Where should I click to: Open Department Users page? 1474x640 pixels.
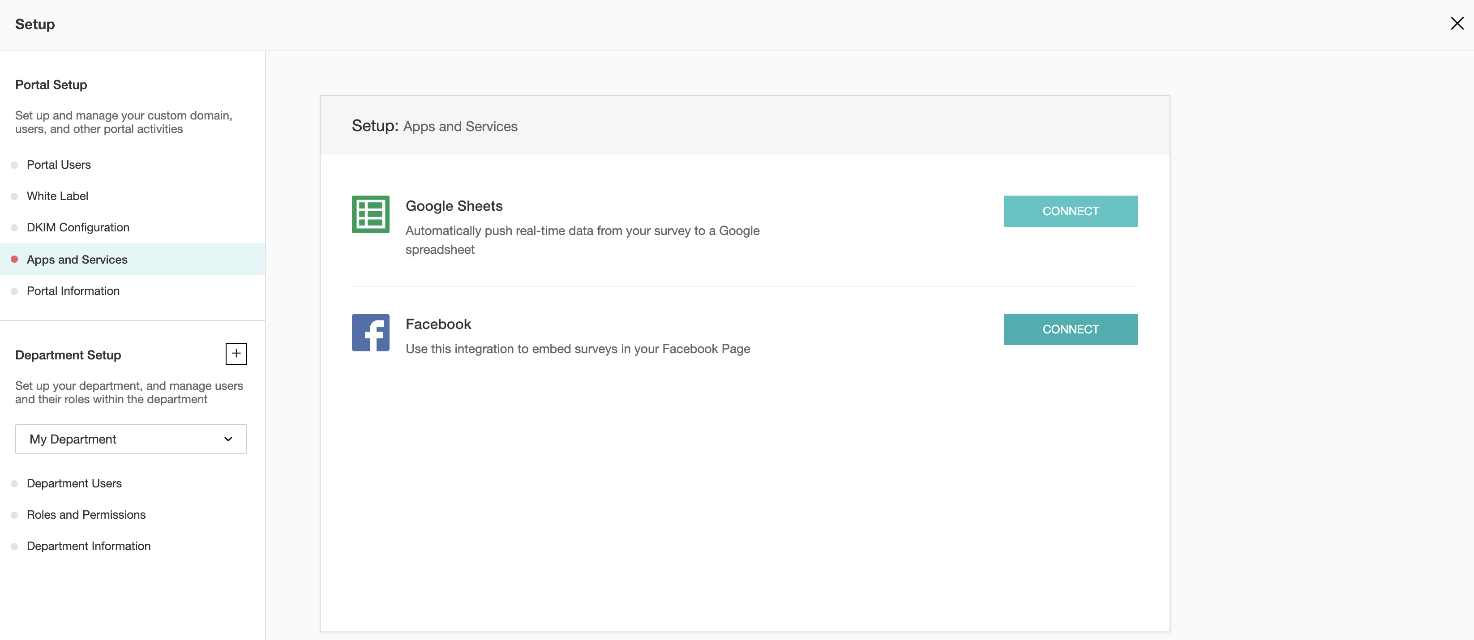74,483
